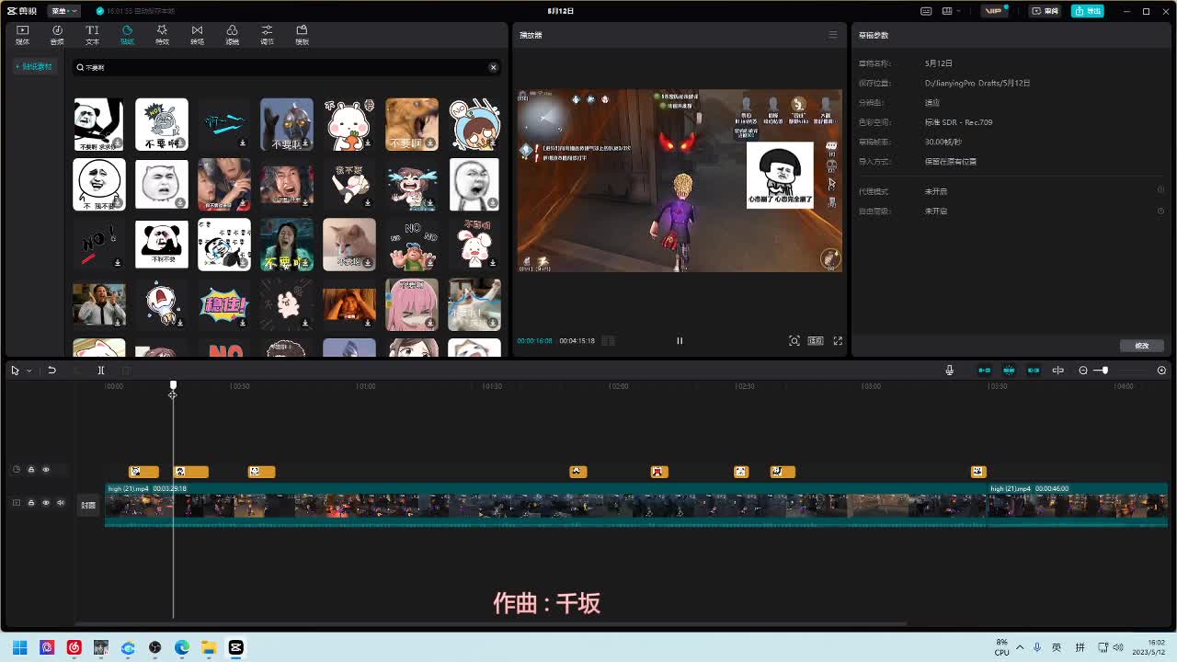Toggle main track magnet

[985, 371]
